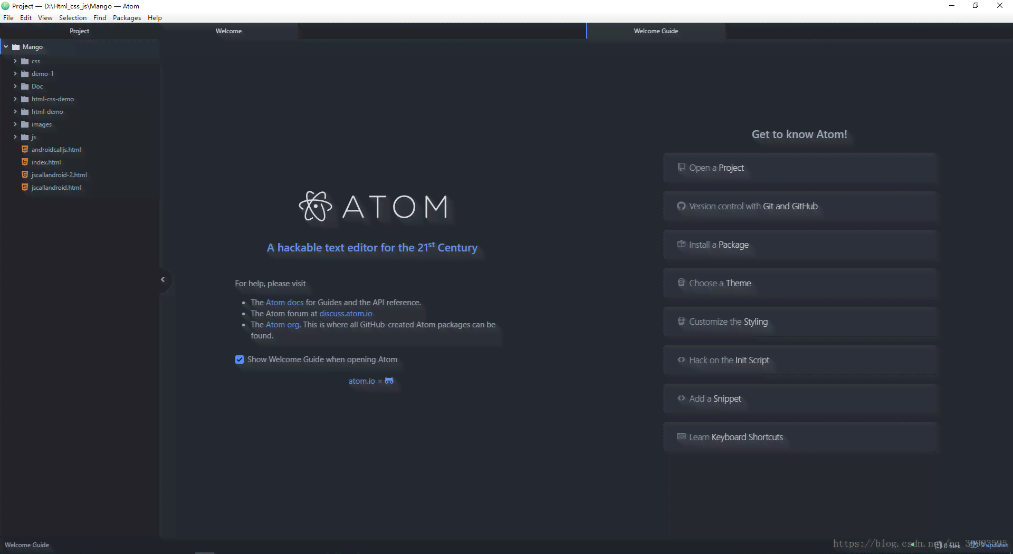Uncheck Show Welcome Guide when opening Atom
1013x554 pixels.
pyautogui.click(x=240, y=359)
